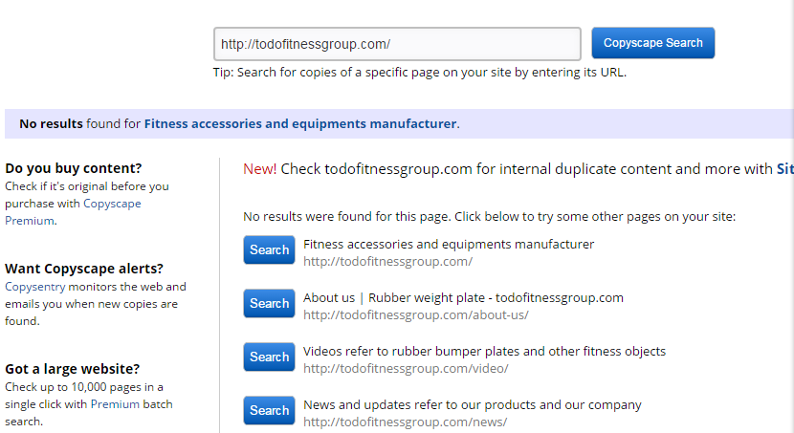Screen dimensions: 794x433
Task: Select the 'Want Copyscape alerts?' heading
Action: pyautogui.click(x=84, y=269)
